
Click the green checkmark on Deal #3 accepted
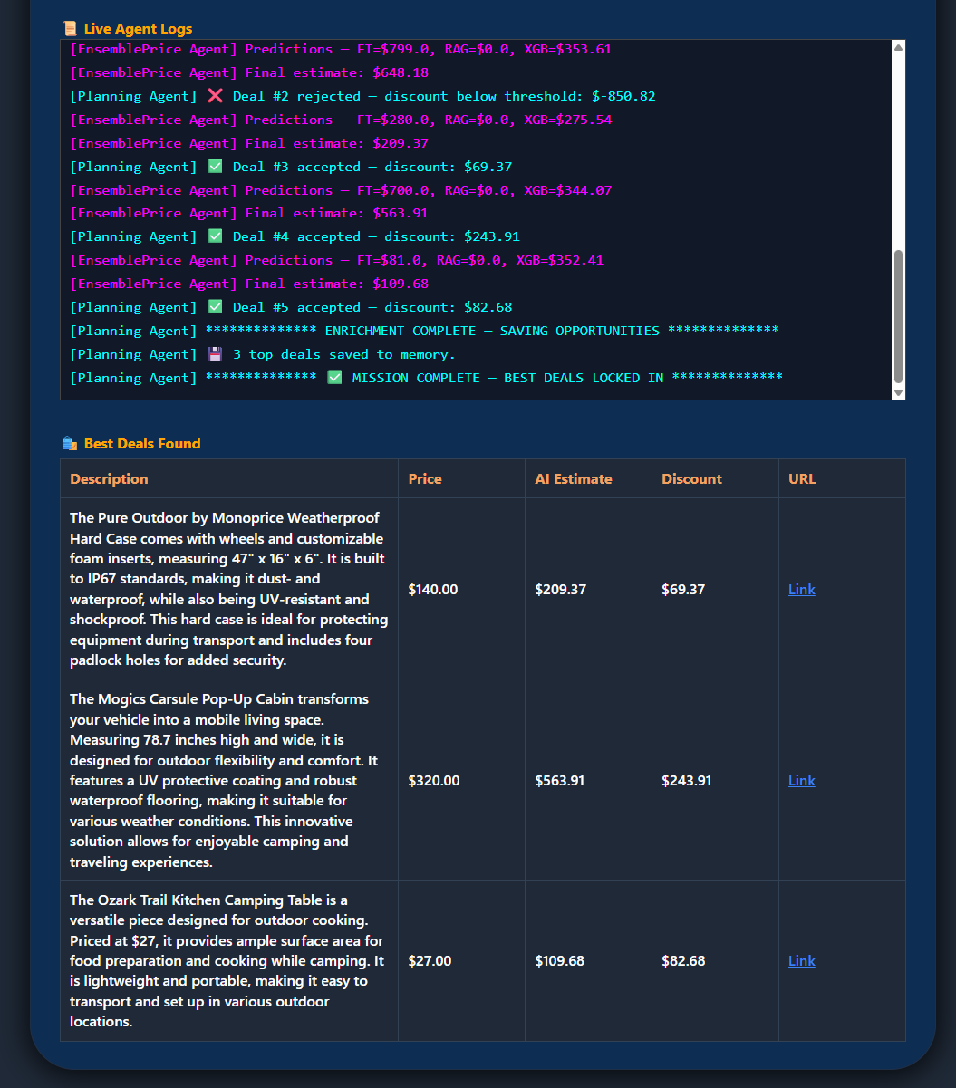pos(215,167)
